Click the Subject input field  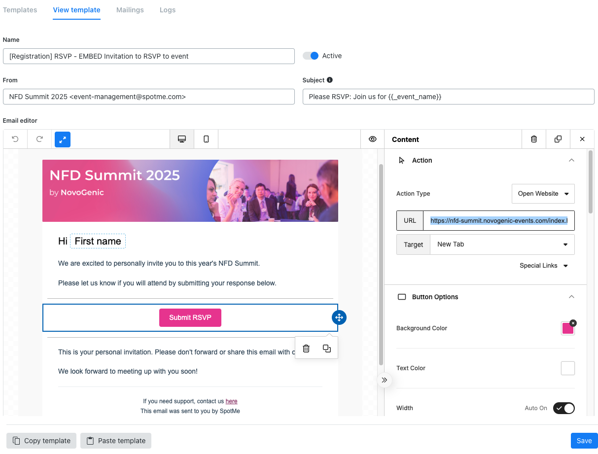click(x=449, y=97)
